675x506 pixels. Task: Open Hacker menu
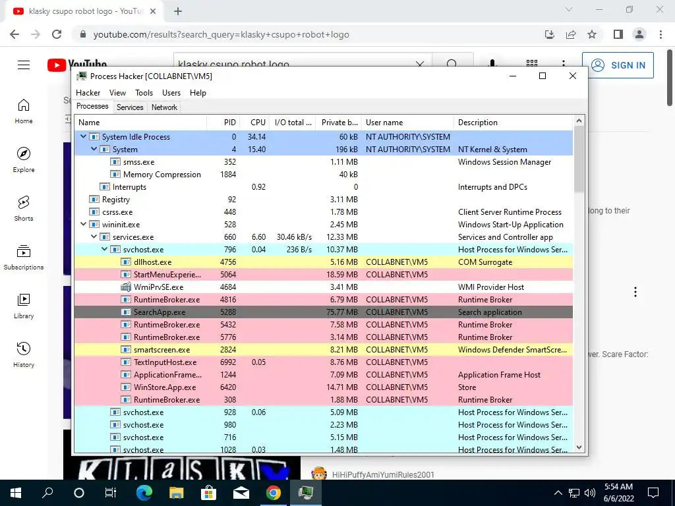[x=88, y=92]
